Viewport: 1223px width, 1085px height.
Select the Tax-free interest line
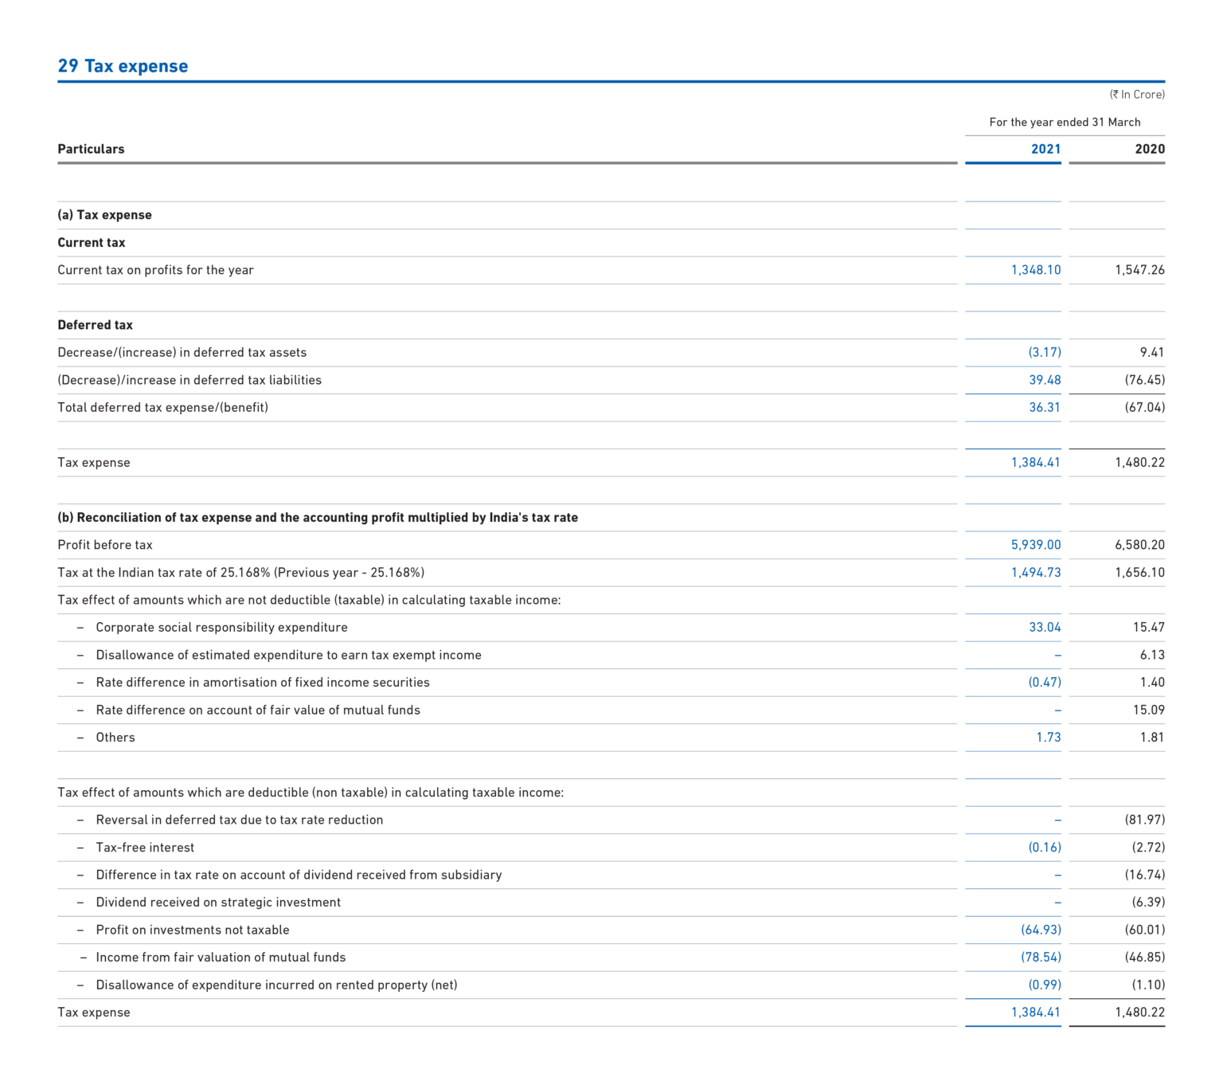pyautogui.click(x=144, y=847)
